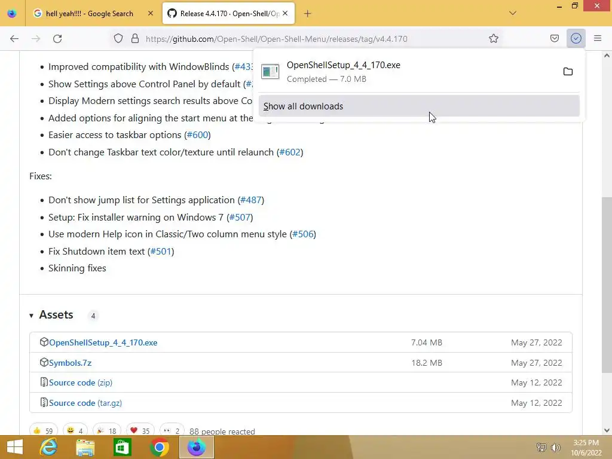Reload the current GitHub page
Viewport: 612px width, 459px height.
(x=57, y=39)
